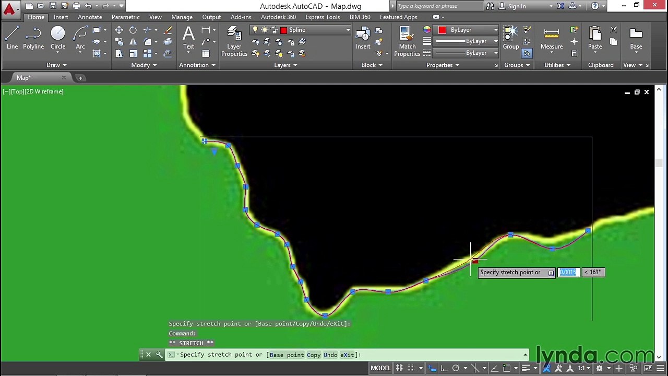Click the Plot printer icon
The width and height of the screenshot is (668, 376).
click(x=76, y=6)
